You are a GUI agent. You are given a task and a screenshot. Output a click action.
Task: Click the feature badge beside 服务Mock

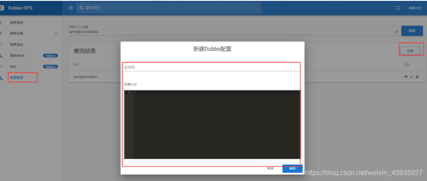(51, 56)
